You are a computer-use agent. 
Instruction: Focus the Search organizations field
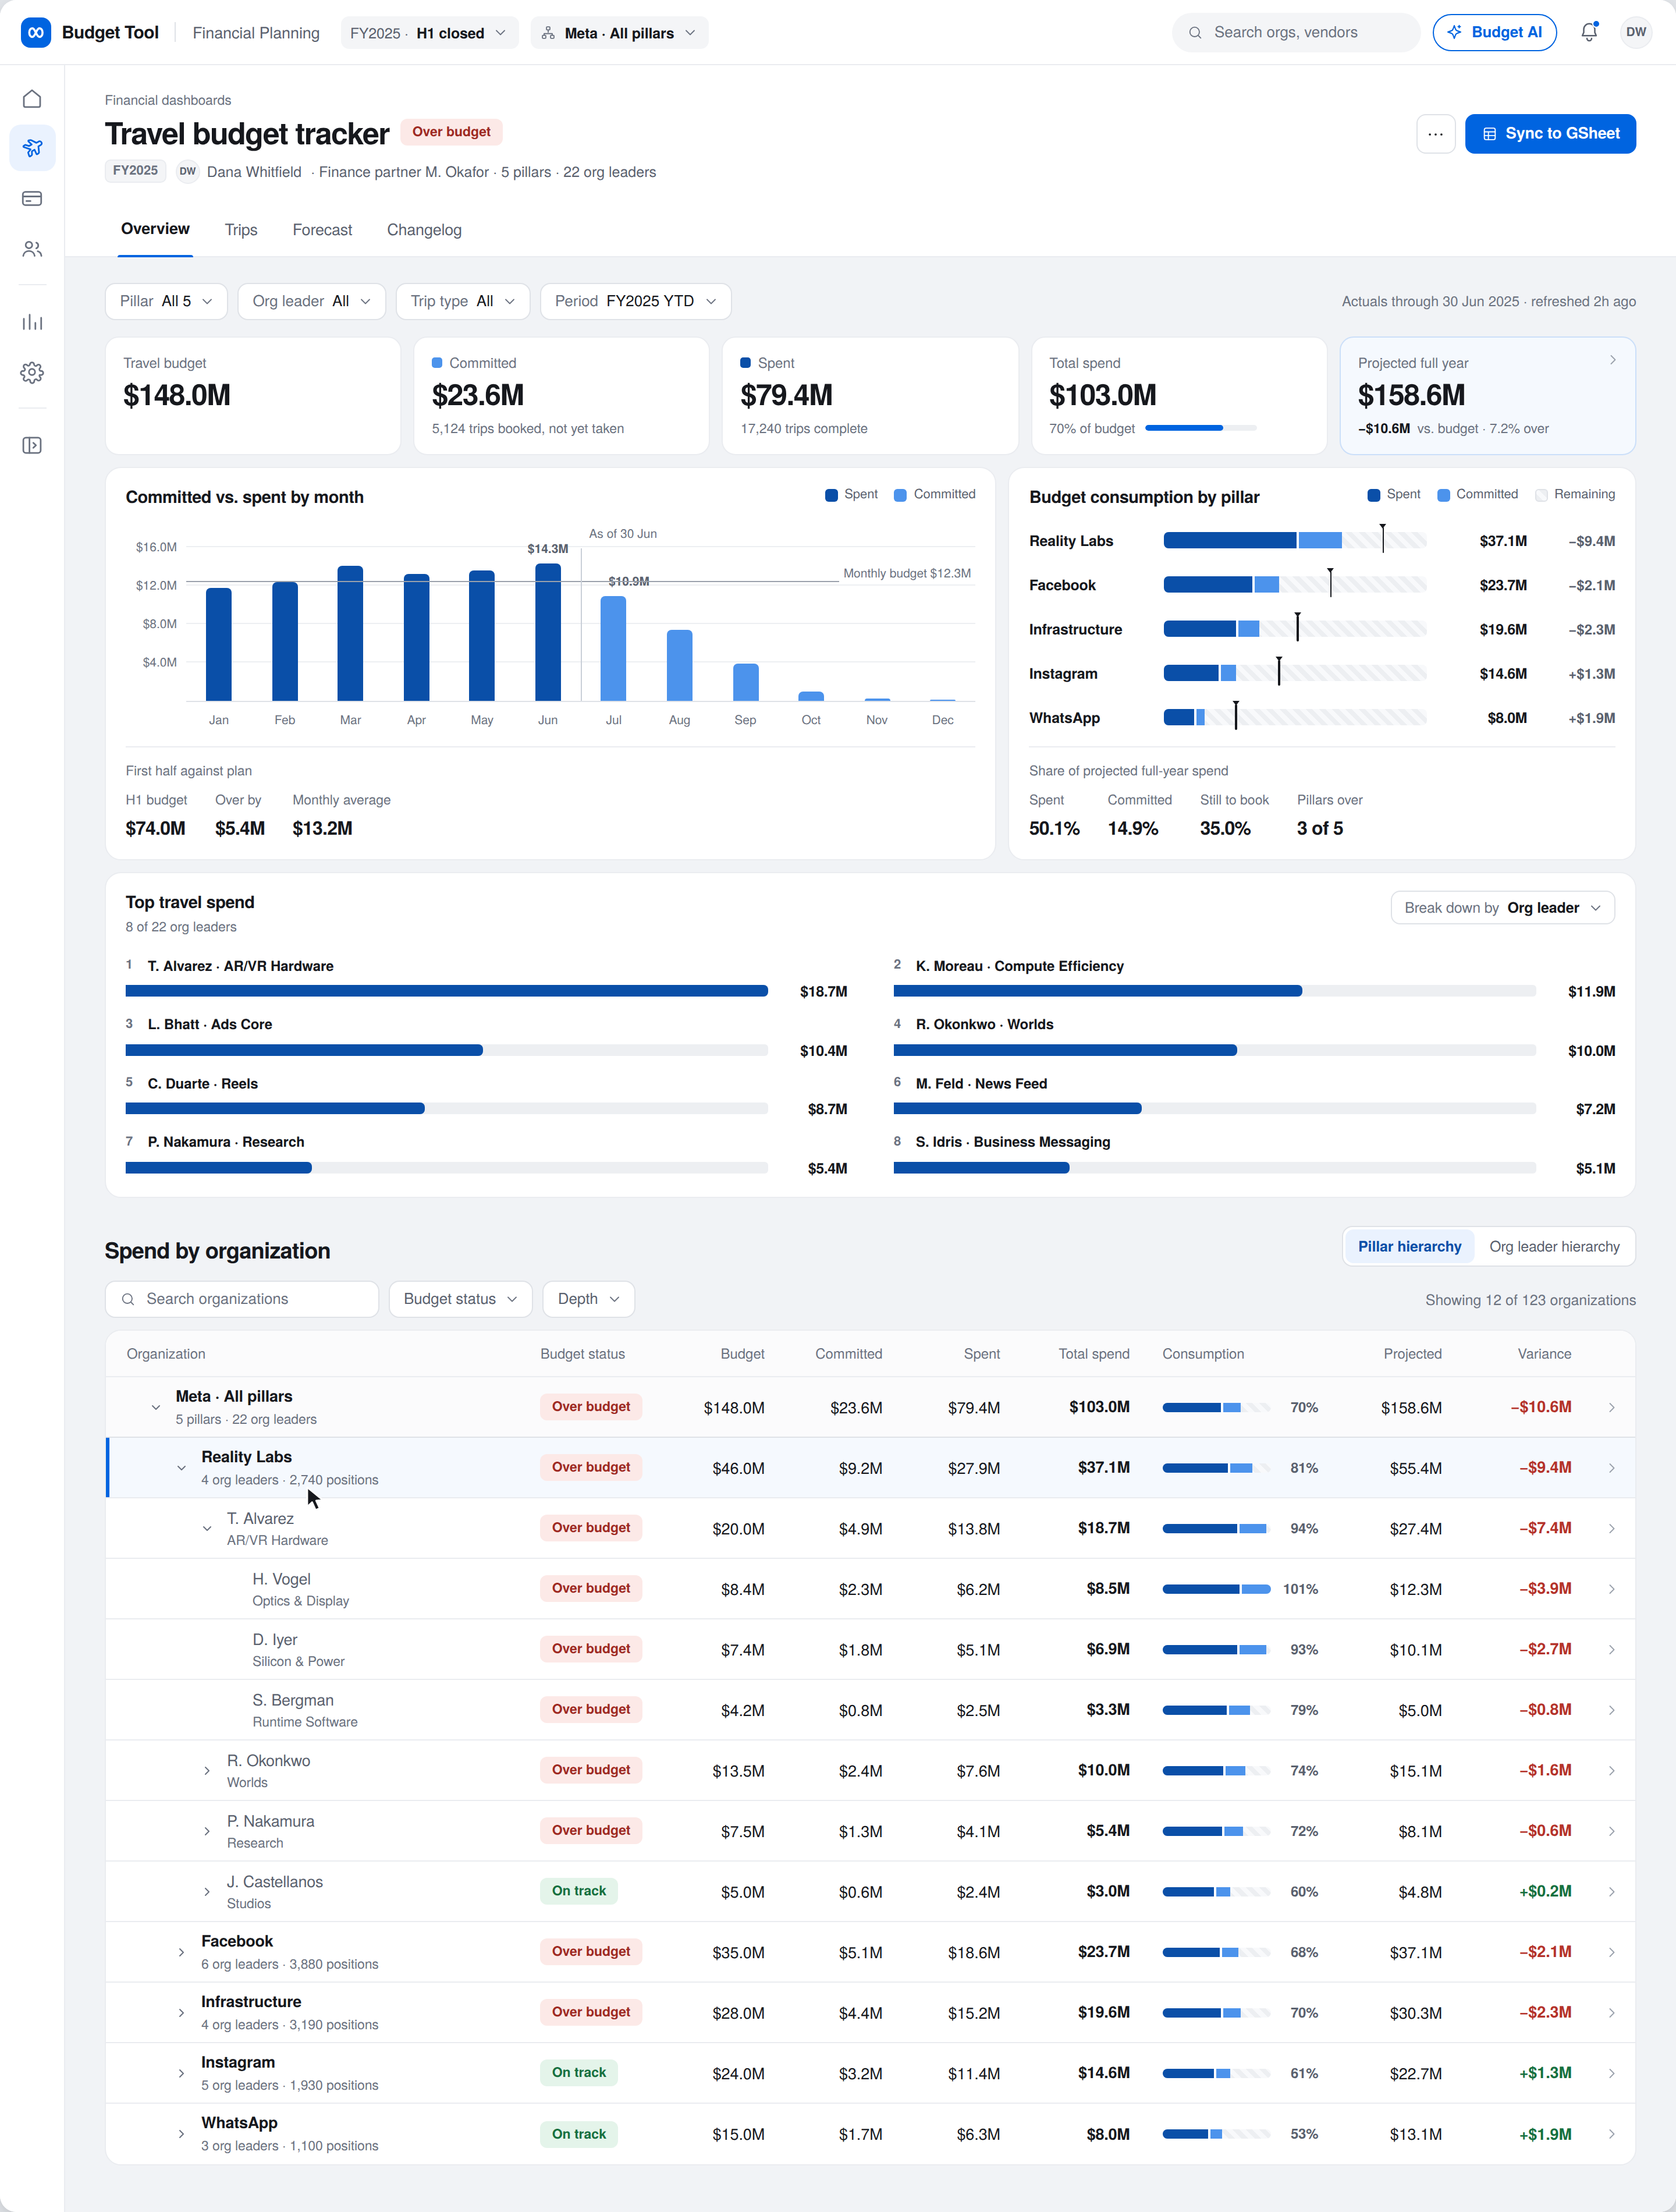[242, 1298]
